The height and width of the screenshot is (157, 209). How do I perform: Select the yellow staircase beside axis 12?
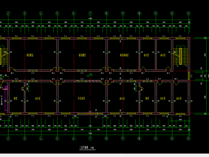coord(180,56)
